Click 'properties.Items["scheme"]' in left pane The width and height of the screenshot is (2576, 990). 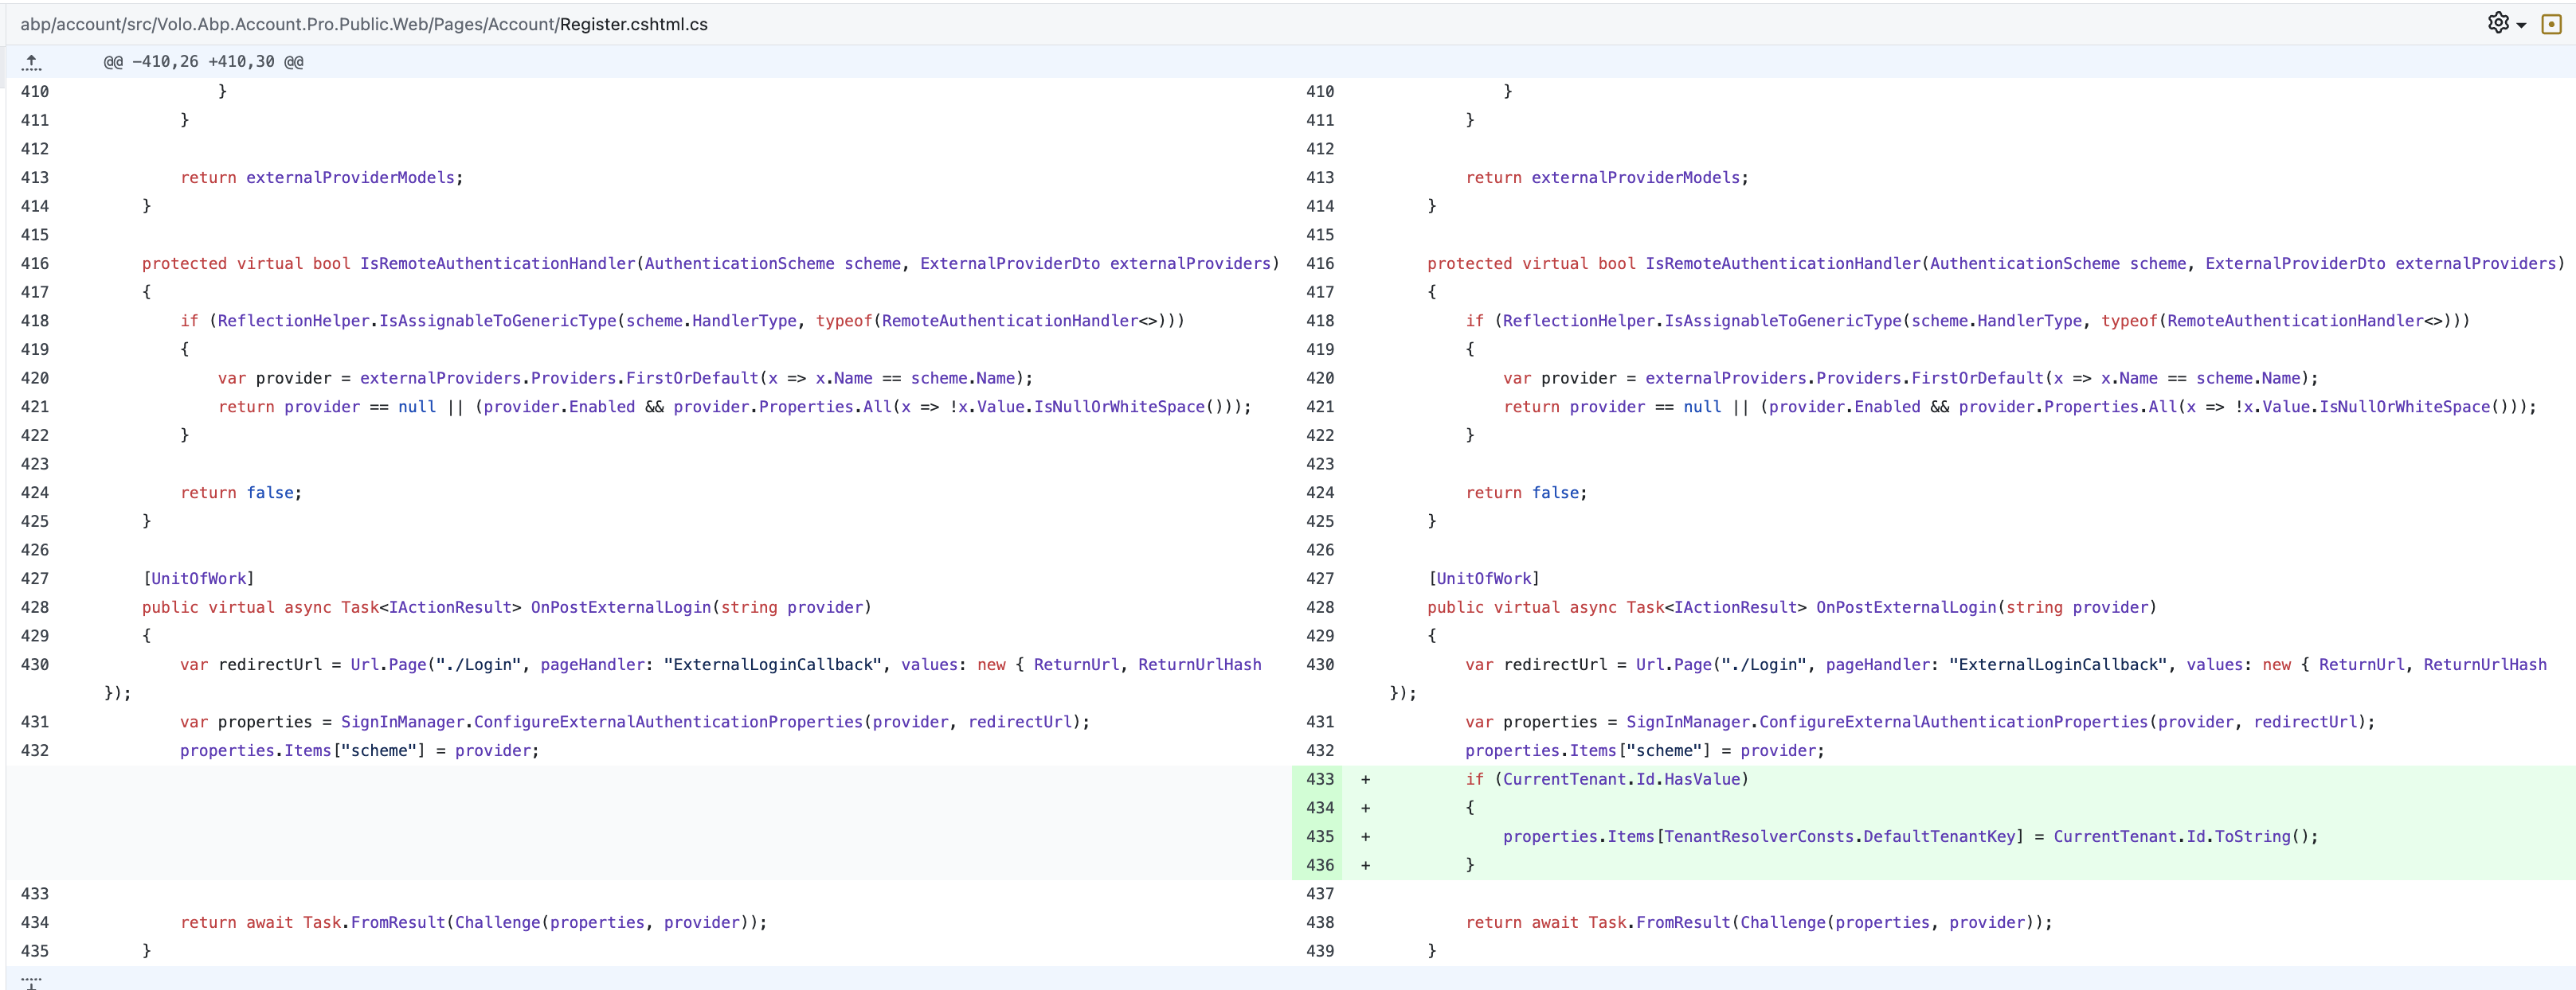point(302,751)
